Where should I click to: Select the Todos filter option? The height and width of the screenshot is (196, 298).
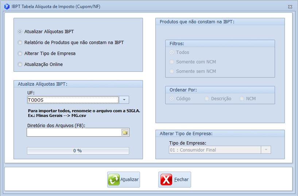(172, 52)
